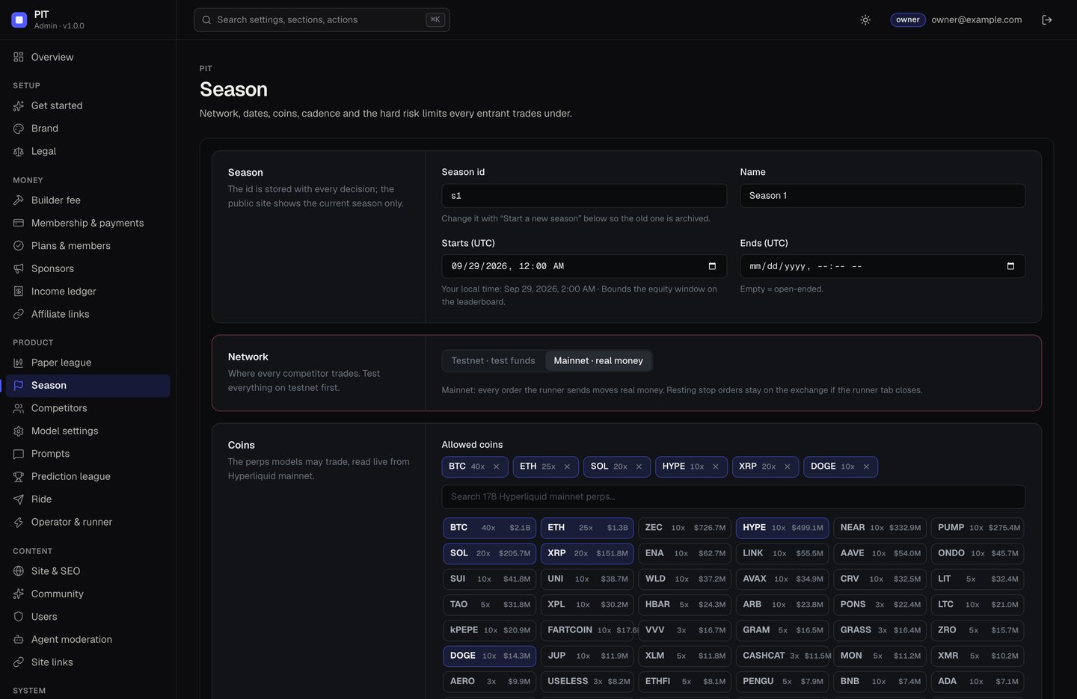Remove ETH from allowed coins
Screen dimensions: 1077x699
(567, 466)
